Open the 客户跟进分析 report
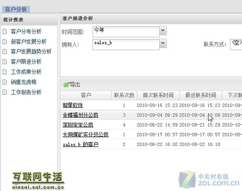The image size is (242, 191). point(26,62)
